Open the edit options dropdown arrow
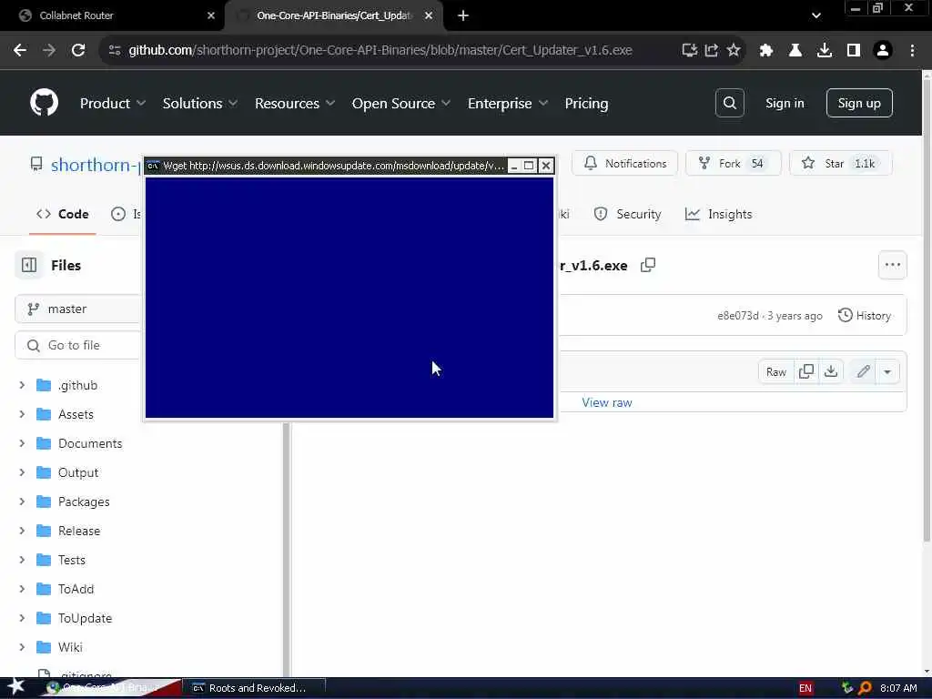Viewport: 932px width, 699px height. point(886,371)
